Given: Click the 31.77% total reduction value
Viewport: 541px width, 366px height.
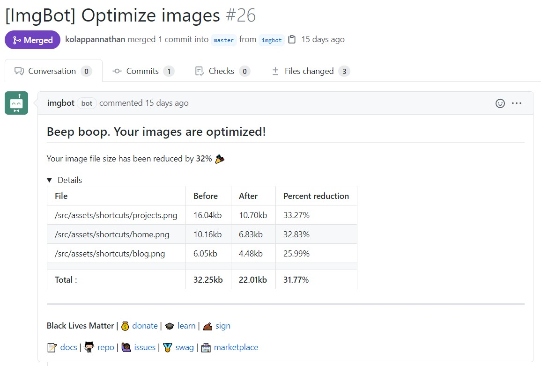Looking at the screenshot, I should point(296,279).
